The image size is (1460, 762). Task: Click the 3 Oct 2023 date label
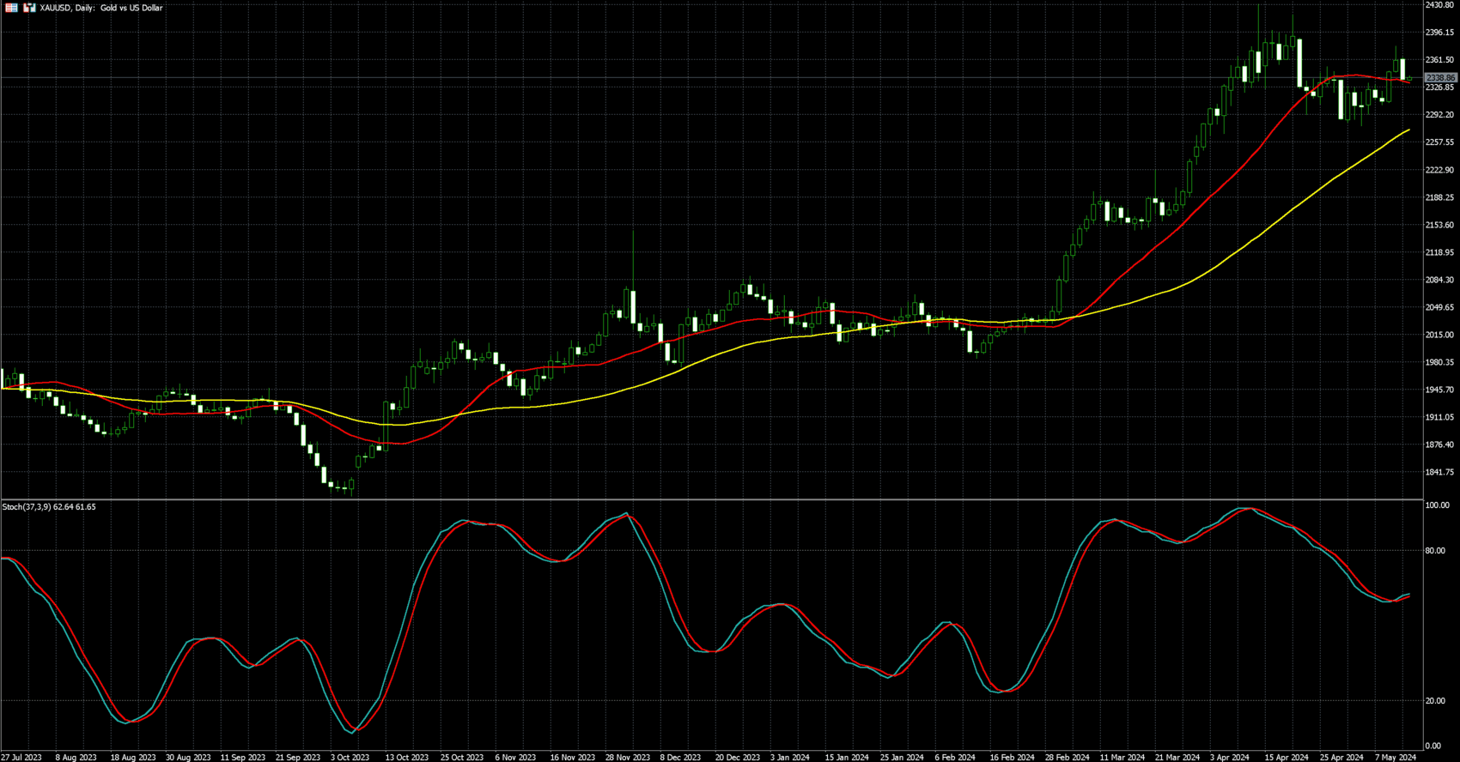[350, 757]
